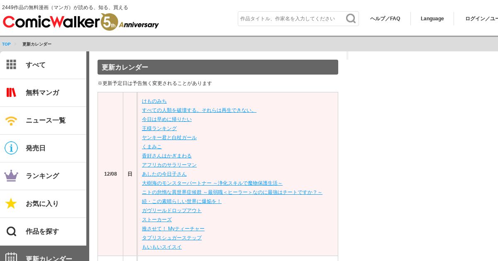
Task: Open 王様ランキング link
Action: coord(159,128)
